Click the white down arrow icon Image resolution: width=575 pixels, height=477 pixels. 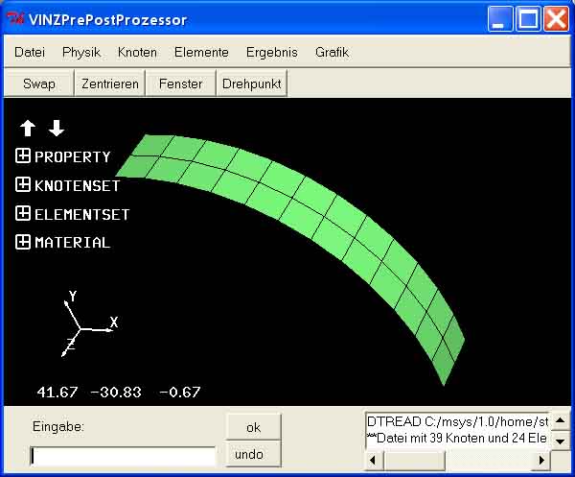(x=57, y=129)
